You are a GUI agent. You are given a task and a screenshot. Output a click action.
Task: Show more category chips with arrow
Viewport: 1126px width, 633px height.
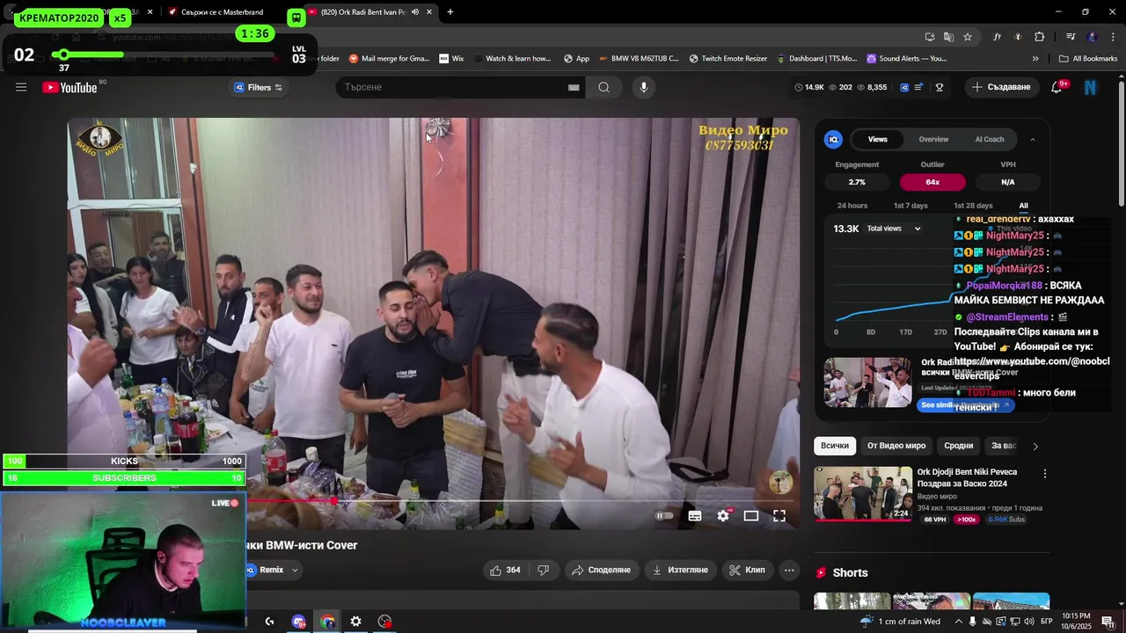1035,446
